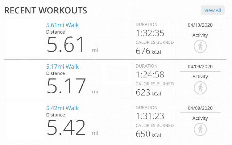Select the 04/10/2020 date label
This screenshot has height=145, width=232.
point(200,25)
